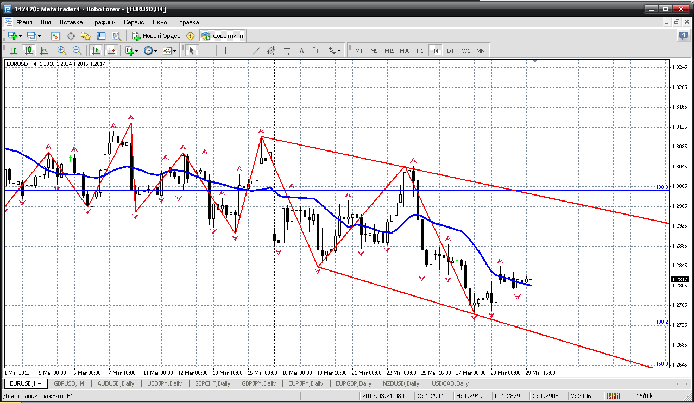The height and width of the screenshot is (403, 694).
Task: Toggle the Советники expert advisors button
Action: [222, 36]
